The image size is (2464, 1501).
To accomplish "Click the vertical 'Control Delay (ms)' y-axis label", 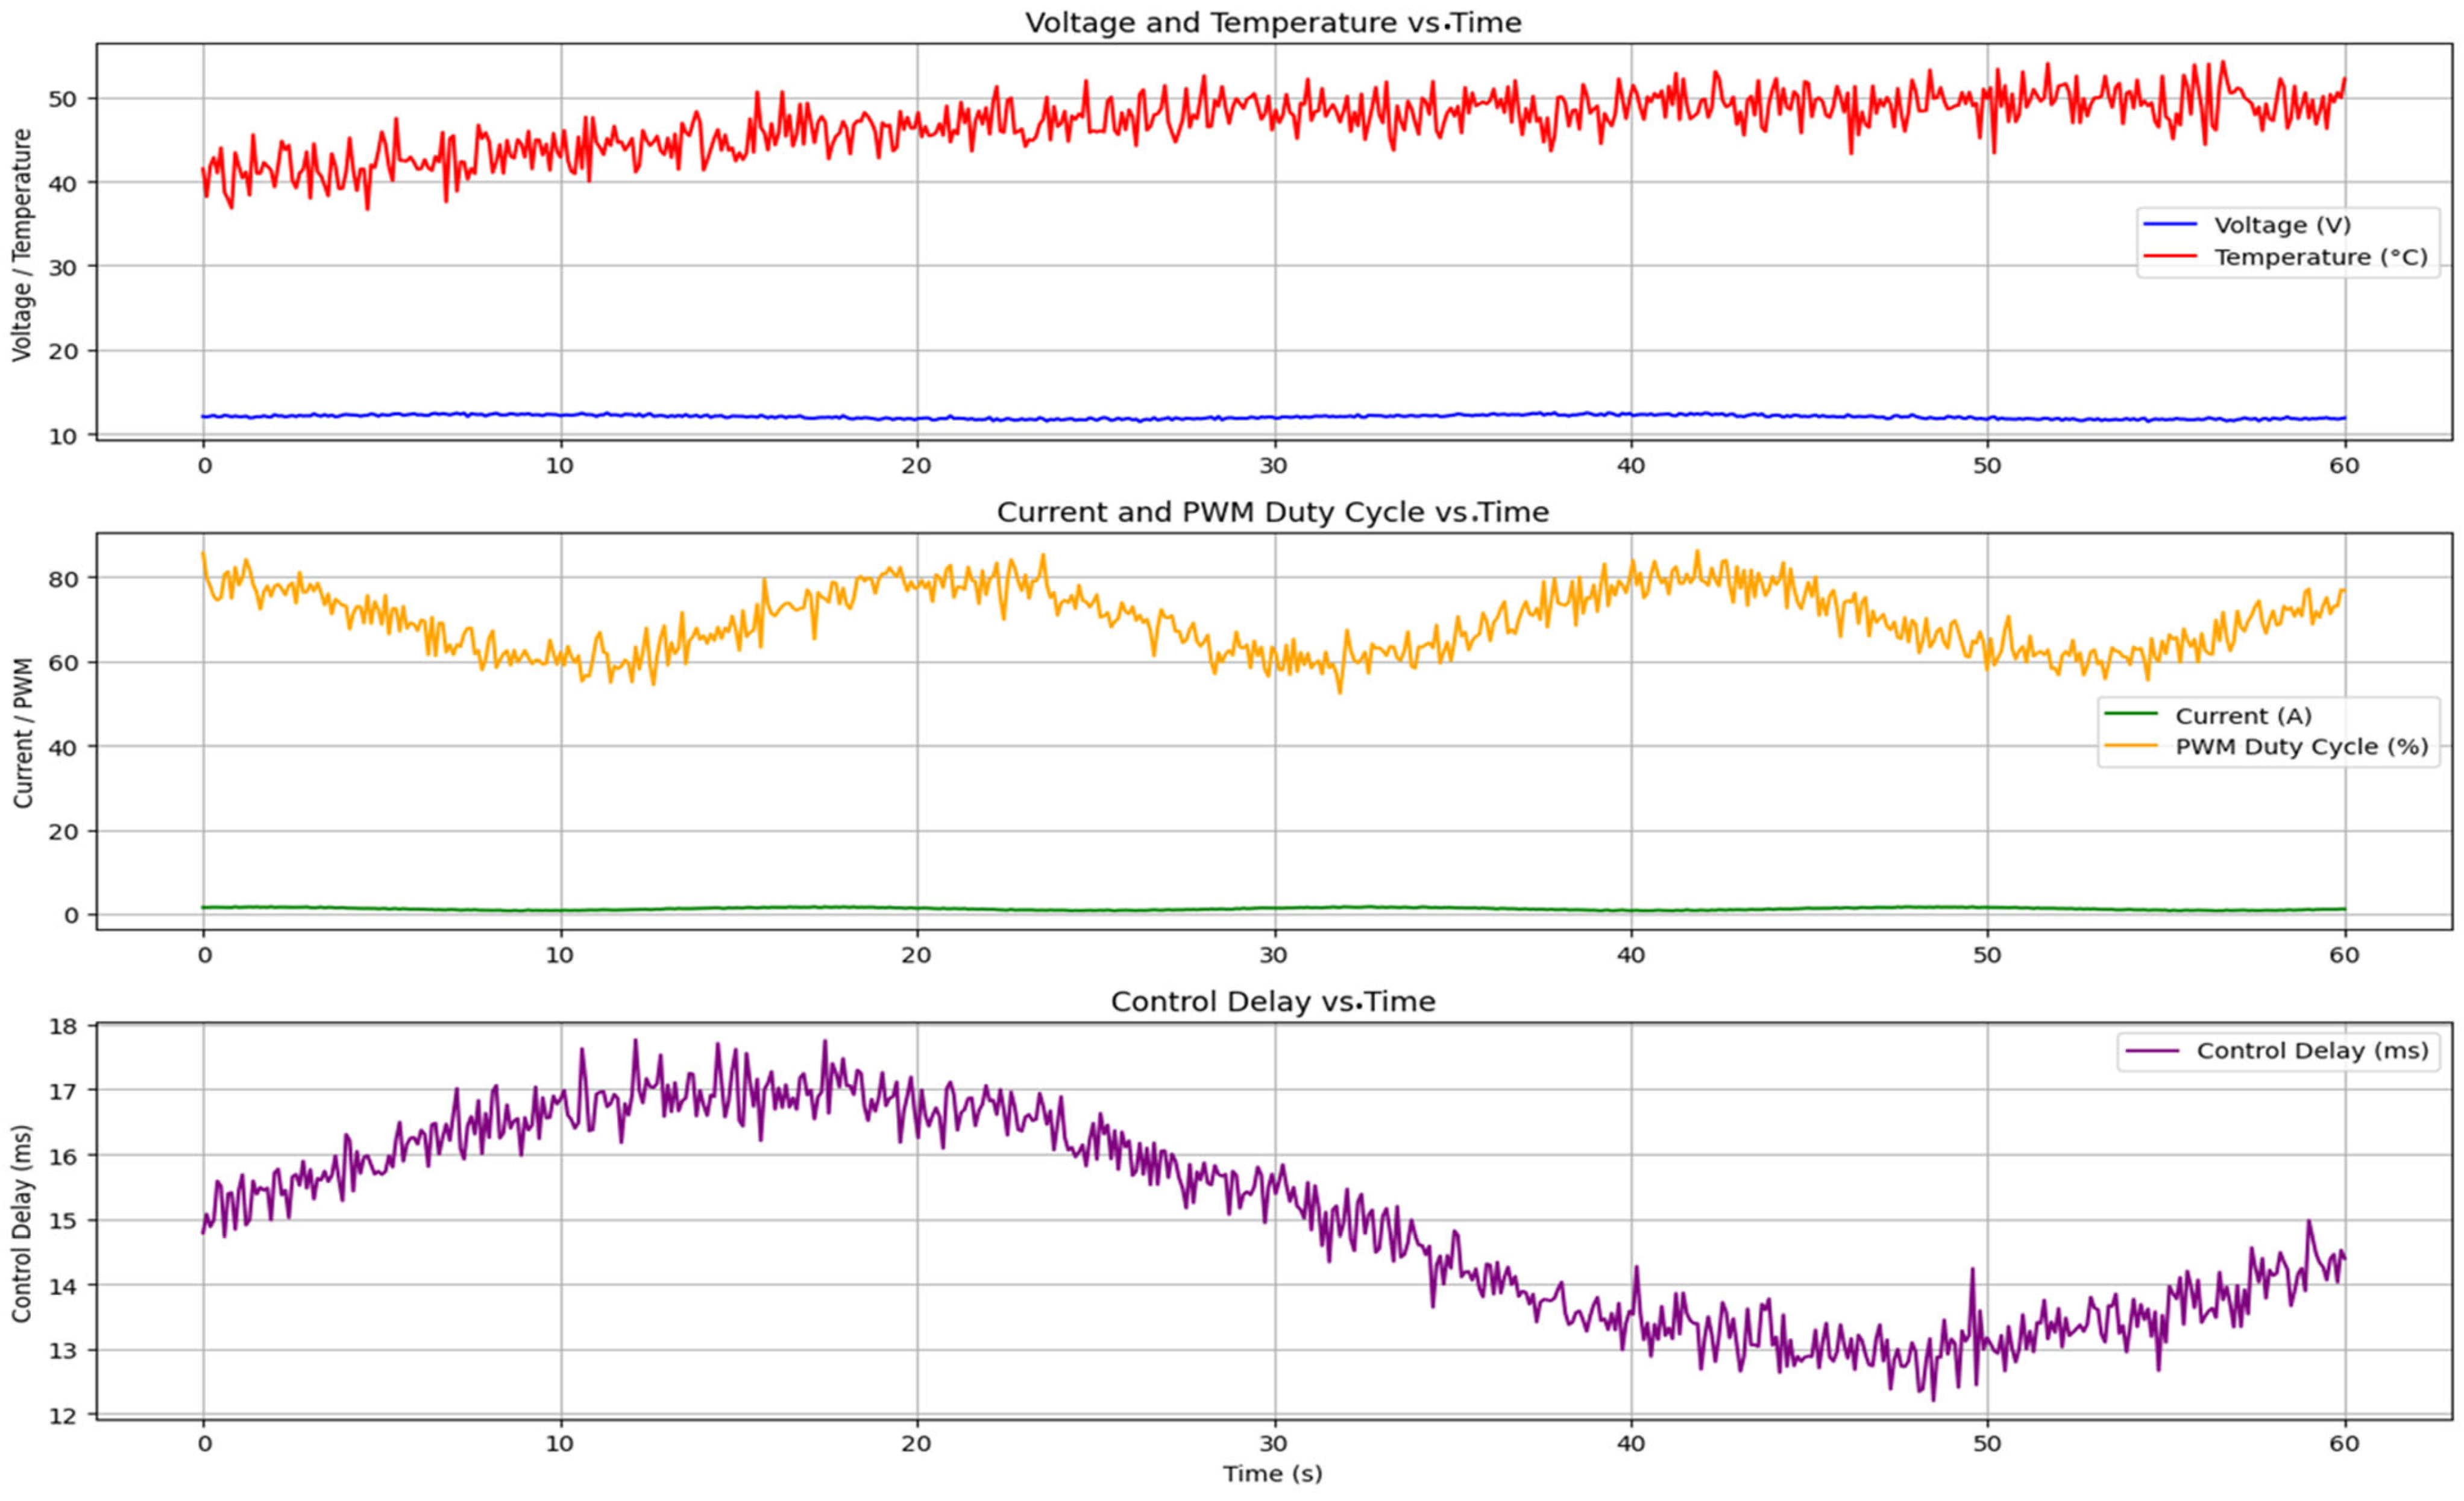I will tap(22, 1223).
